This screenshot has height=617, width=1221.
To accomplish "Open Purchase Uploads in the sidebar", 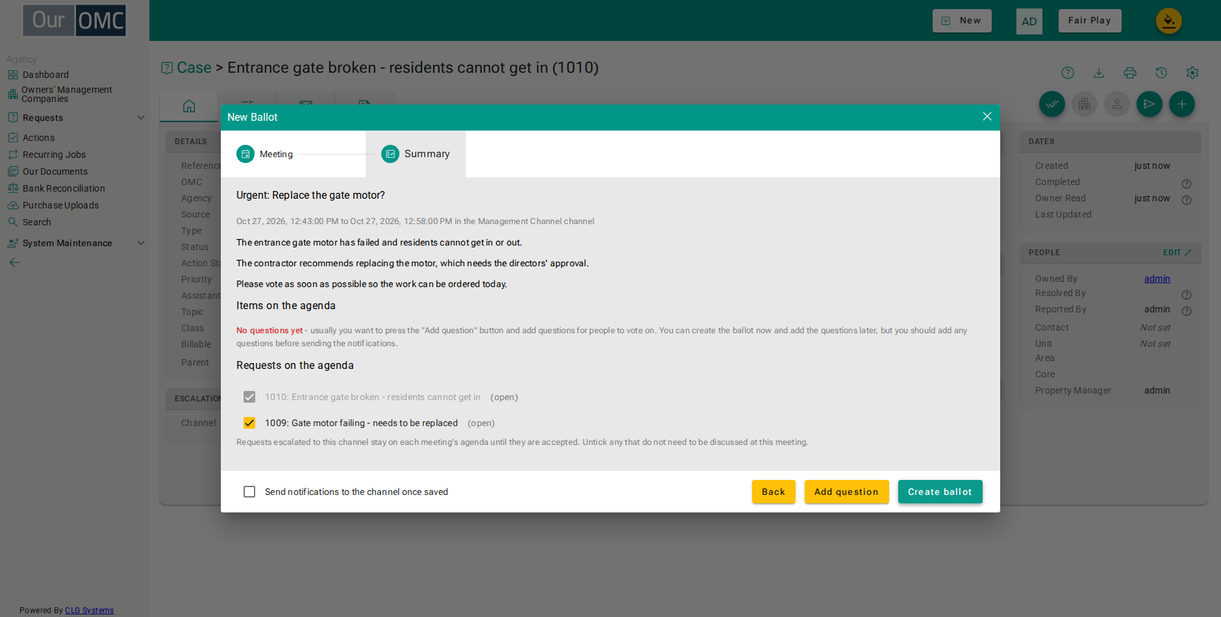I will point(60,205).
